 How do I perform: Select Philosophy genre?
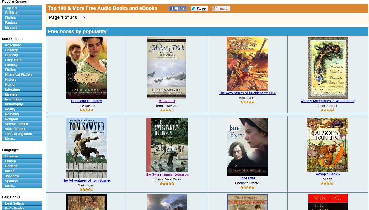[x=22, y=104]
